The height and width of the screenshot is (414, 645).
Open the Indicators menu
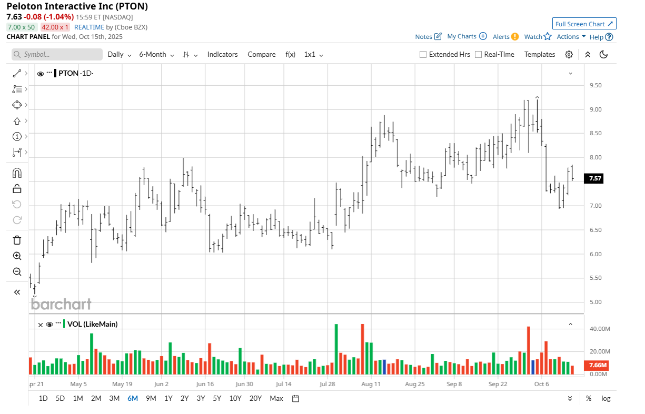pos(222,54)
